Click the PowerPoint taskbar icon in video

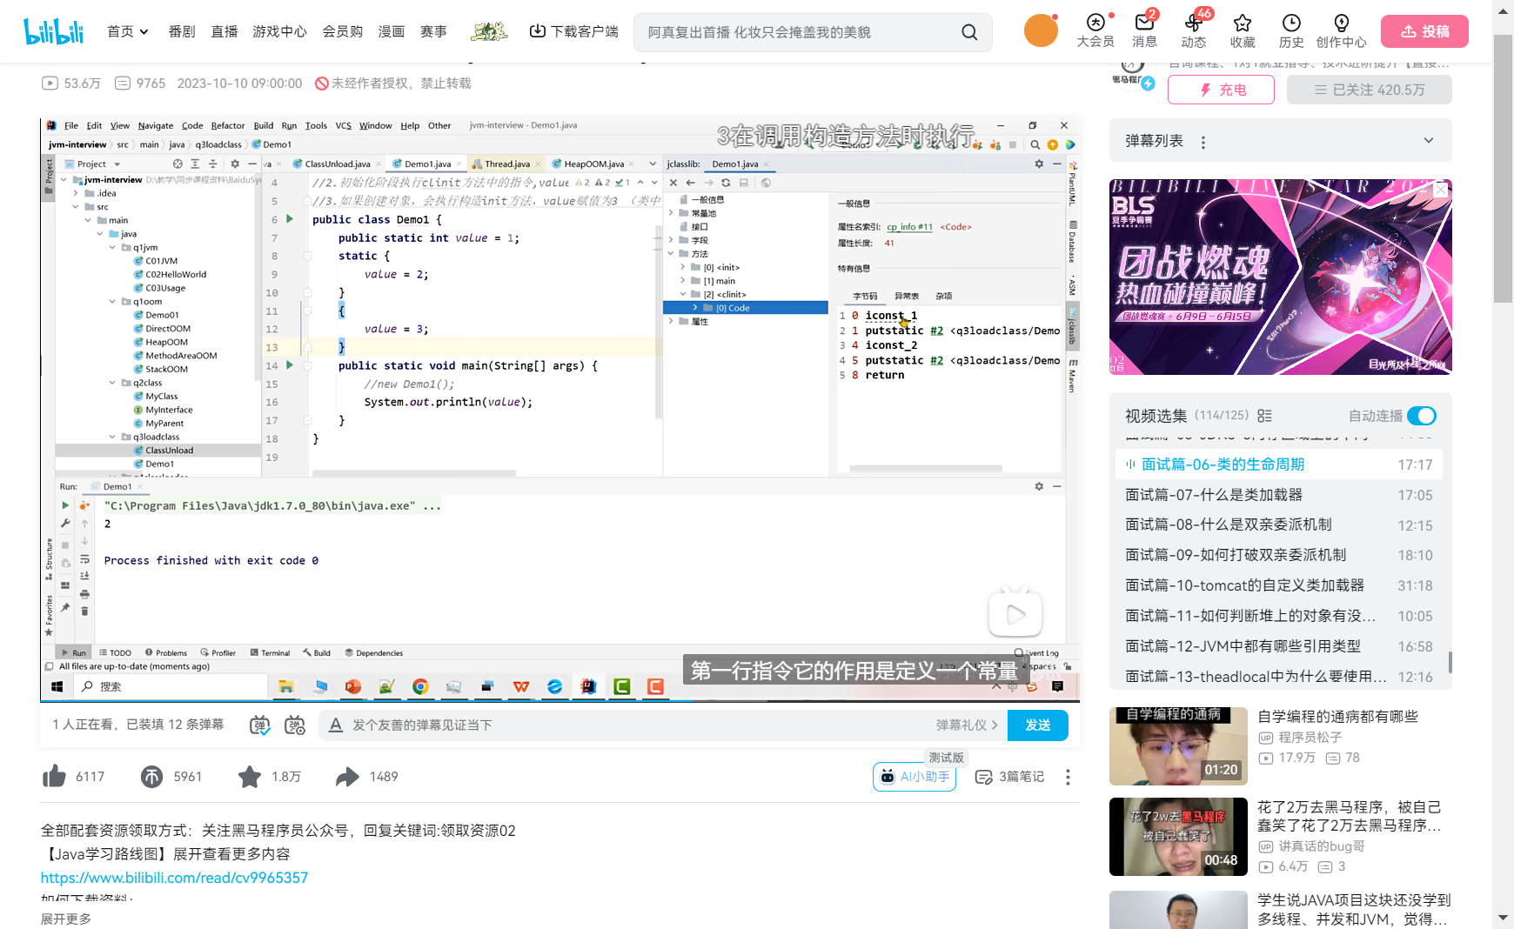coord(353,686)
